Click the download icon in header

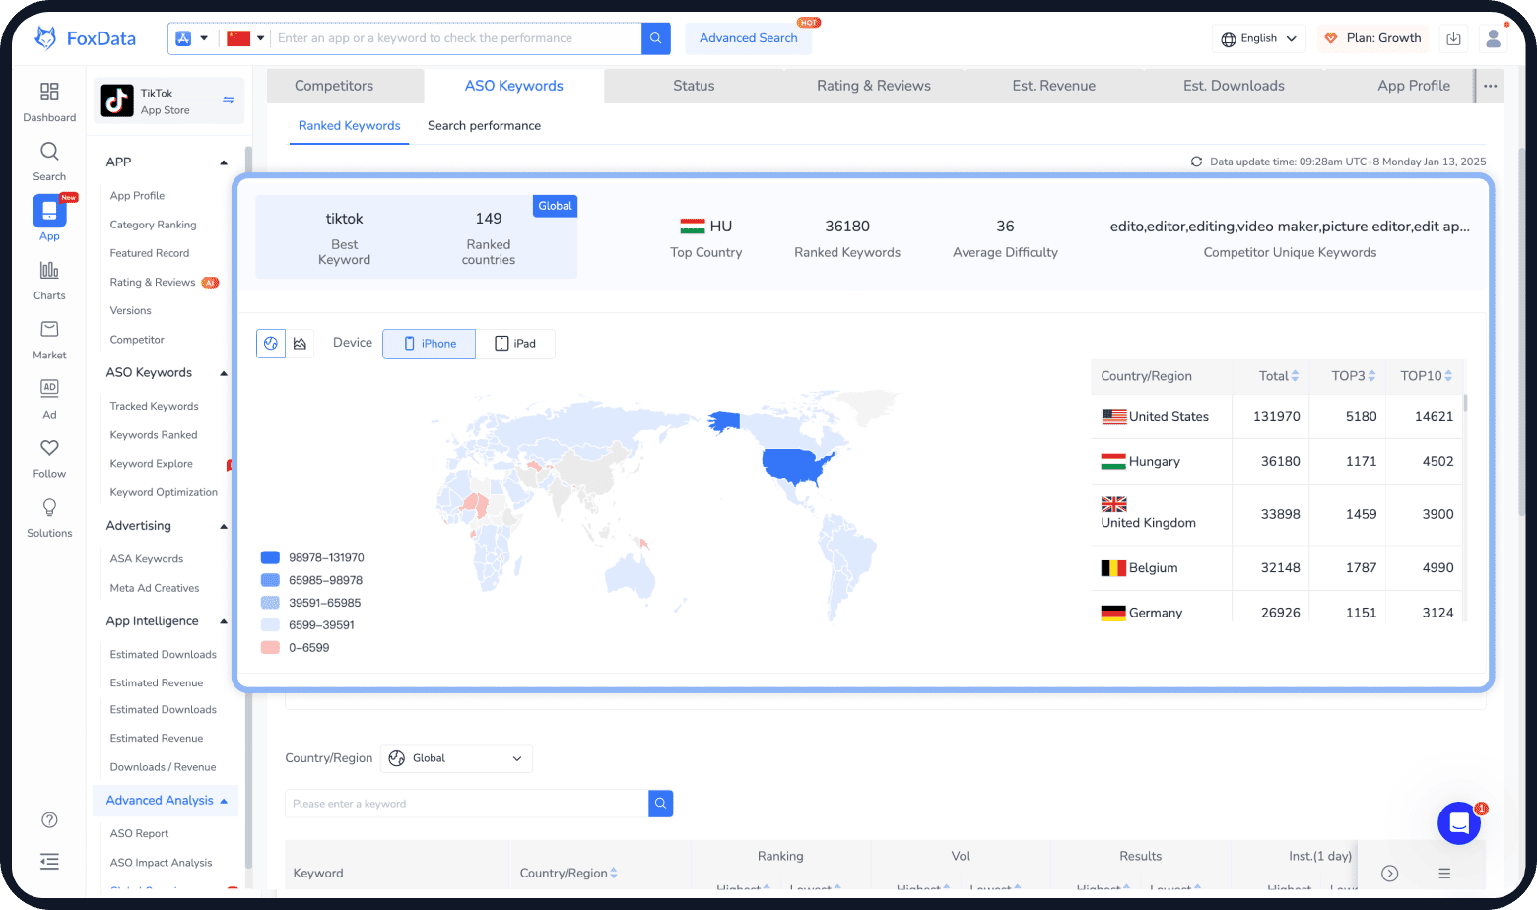pos(1453,38)
